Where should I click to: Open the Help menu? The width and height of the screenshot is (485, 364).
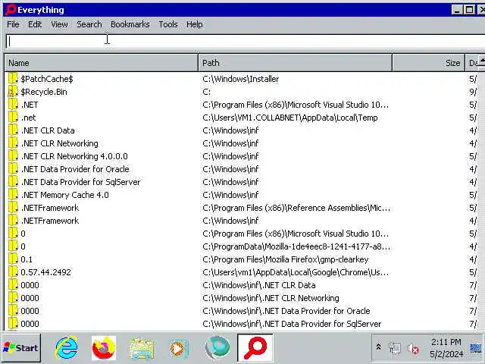[x=194, y=24]
